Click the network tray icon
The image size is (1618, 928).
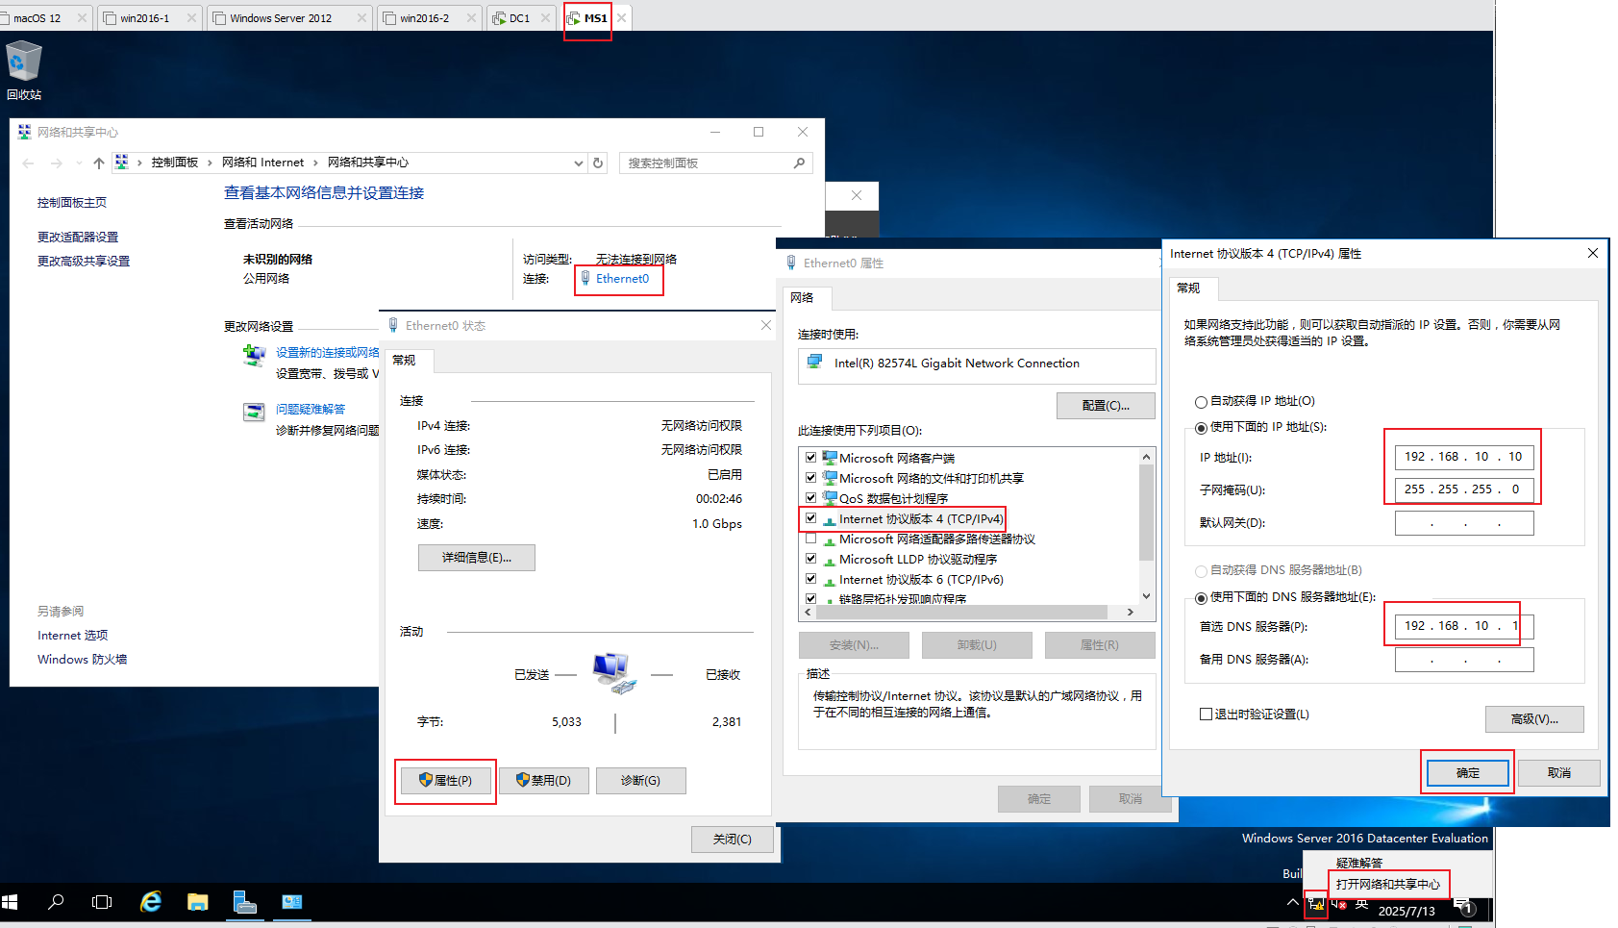click(1315, 904)
